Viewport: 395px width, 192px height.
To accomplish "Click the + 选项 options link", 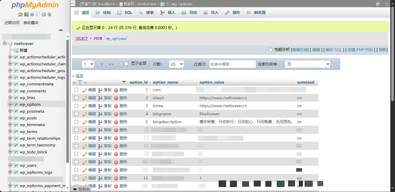I will click(78, 76).
